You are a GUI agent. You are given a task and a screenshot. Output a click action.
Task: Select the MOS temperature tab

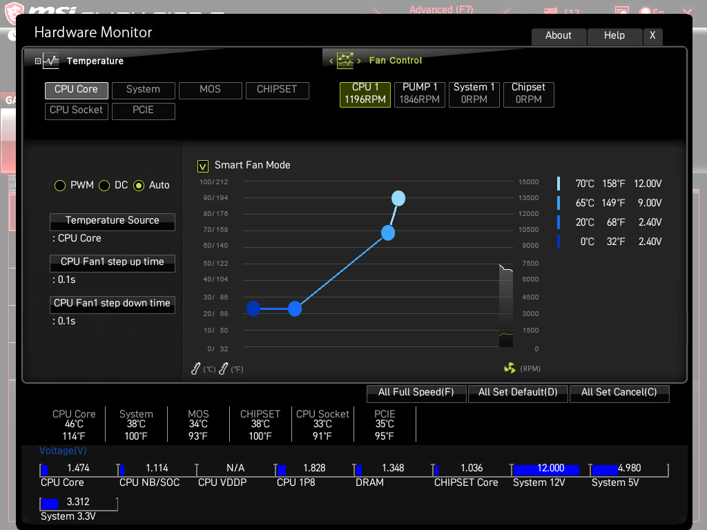pyautogui.click(x=210, y=90)
